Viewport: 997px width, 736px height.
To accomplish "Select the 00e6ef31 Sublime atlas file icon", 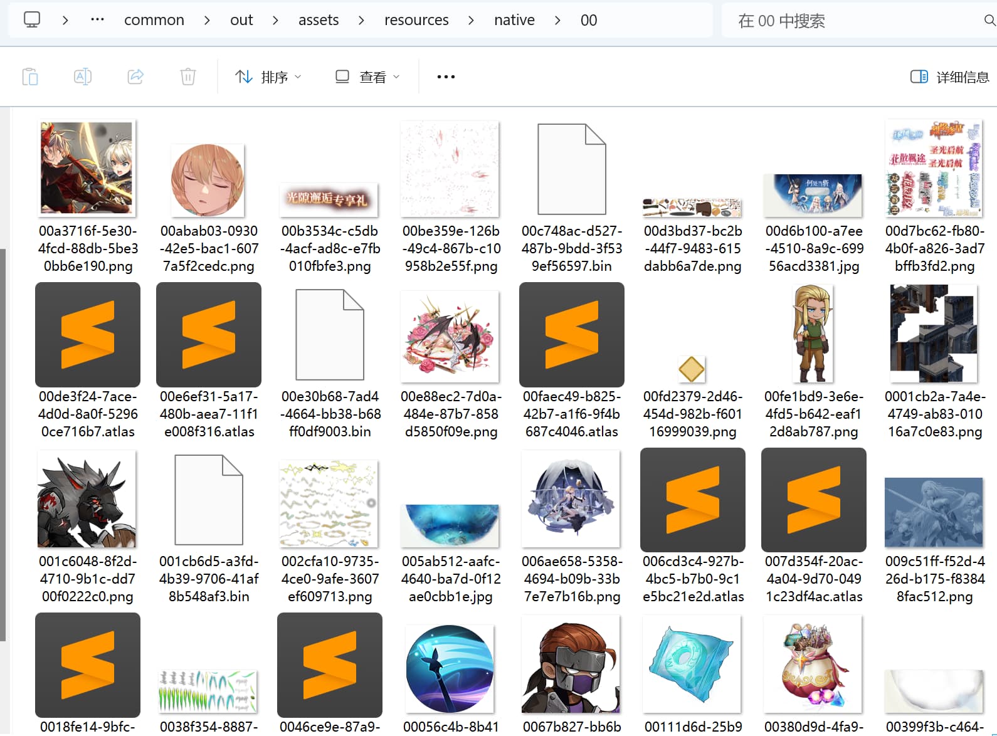I will pos(209,334).
